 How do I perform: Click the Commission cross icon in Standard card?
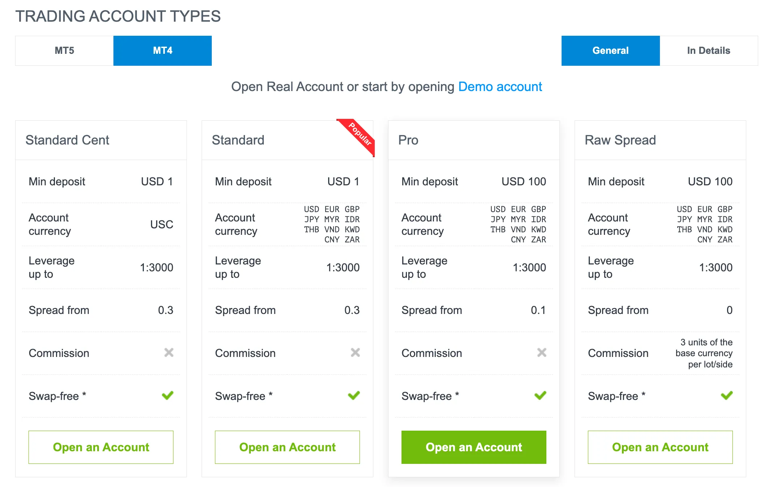[x=355, y=353]
